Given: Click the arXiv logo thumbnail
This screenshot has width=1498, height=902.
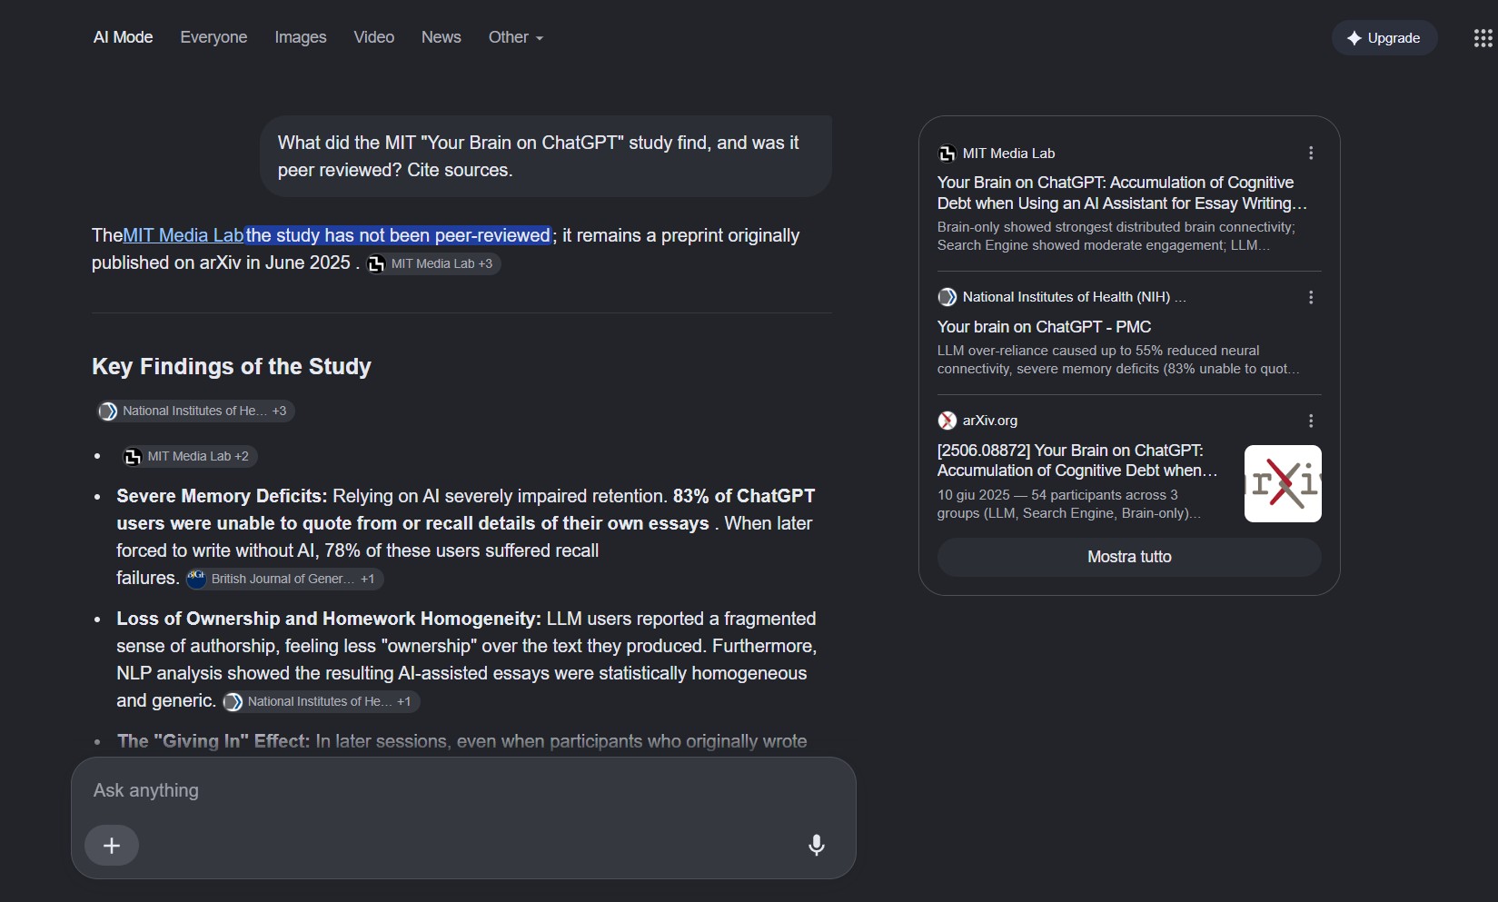Looking at the screenshot, I should pos(1283,483).
